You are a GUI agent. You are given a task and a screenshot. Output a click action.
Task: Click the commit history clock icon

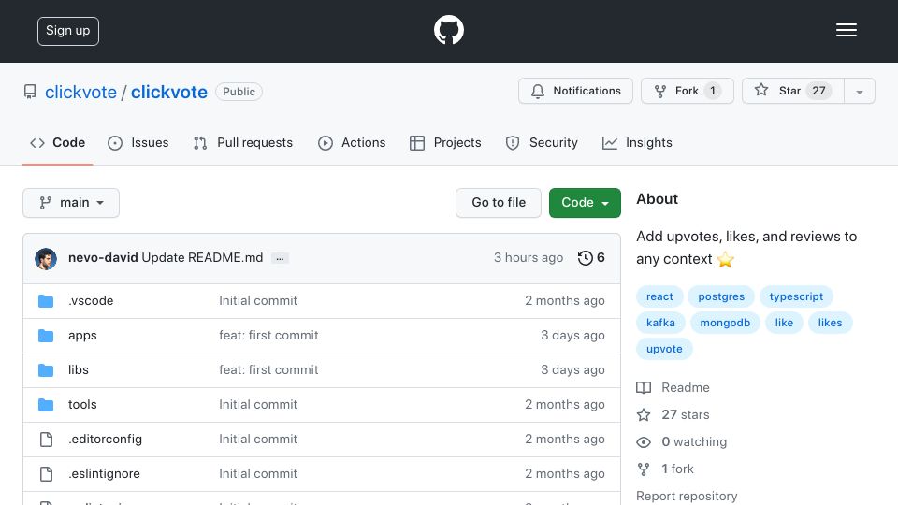pyautogui.click(x=585, y=258)
